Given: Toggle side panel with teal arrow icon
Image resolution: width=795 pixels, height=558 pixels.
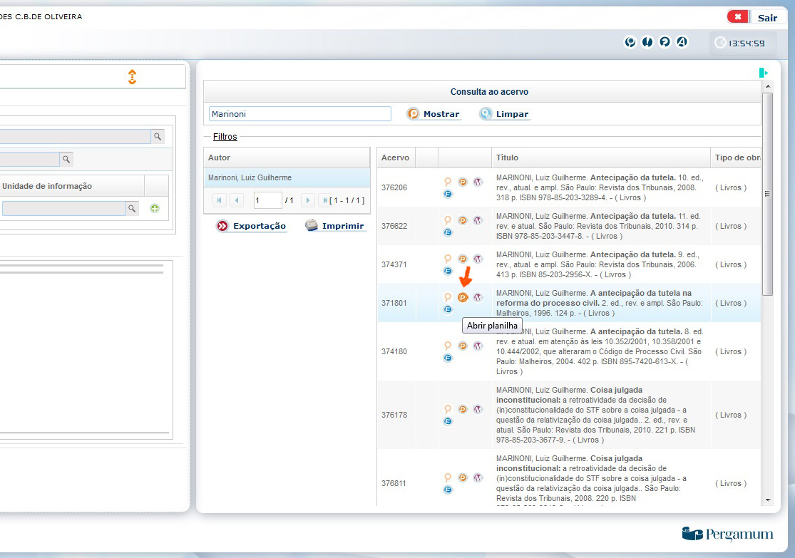Looking at the screenshot, I should tap(763, 73).
